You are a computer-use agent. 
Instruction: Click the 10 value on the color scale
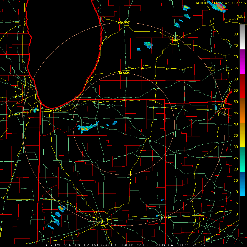click(x=236, y=192)
